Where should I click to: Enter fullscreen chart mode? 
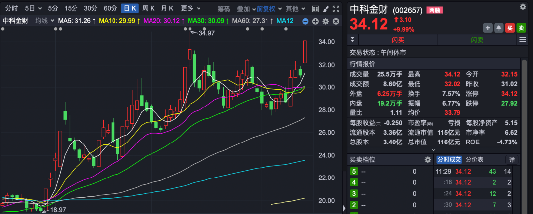tap(336, 8)
